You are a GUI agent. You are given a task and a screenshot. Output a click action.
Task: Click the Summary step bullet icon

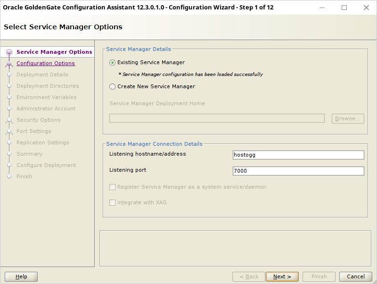[9, 154]
